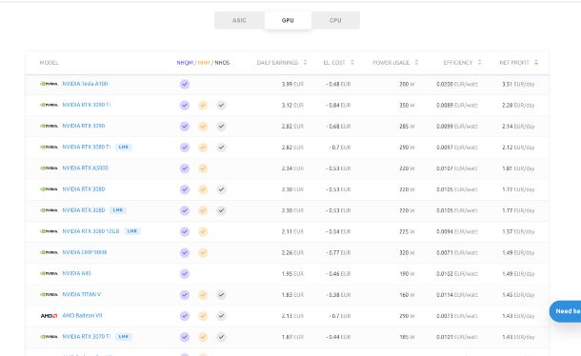
Task: Sort by Net Profit column arrows
Action: coord(536,62)
